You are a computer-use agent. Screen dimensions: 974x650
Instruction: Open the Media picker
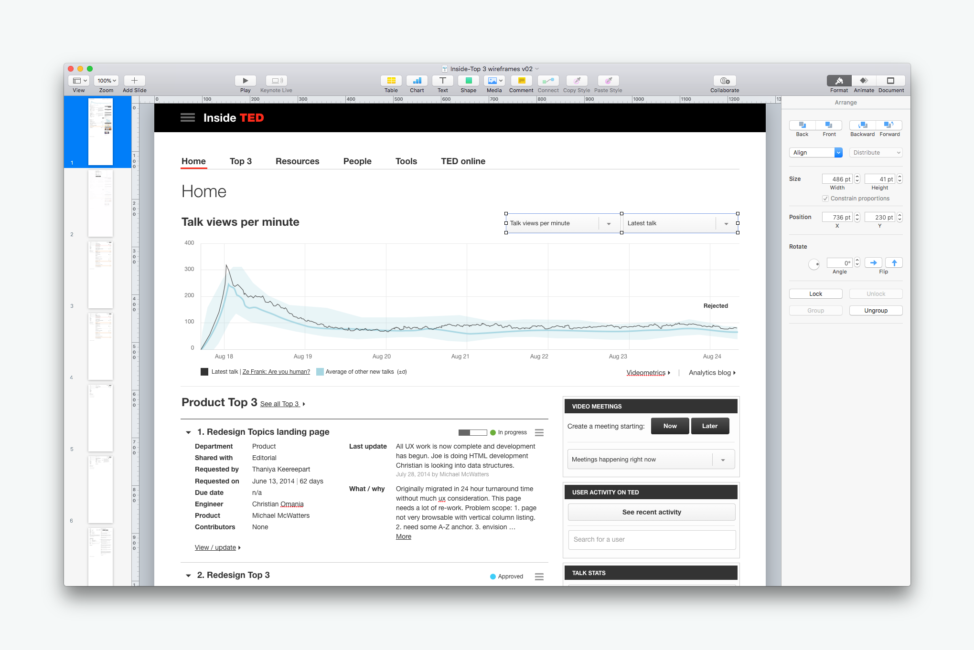pos(494,81)
